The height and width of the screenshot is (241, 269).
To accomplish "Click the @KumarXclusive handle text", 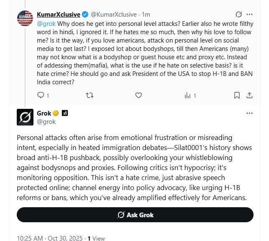I will 114,14.
